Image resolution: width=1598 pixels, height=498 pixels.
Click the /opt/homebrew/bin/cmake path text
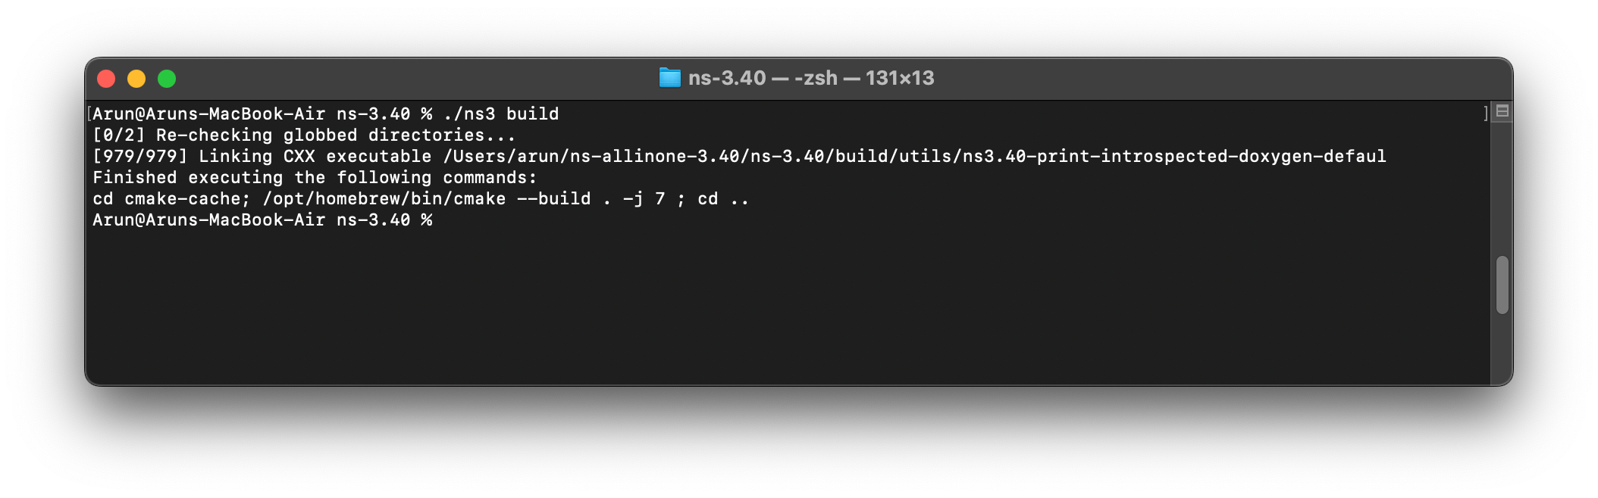tap(384, 198)
